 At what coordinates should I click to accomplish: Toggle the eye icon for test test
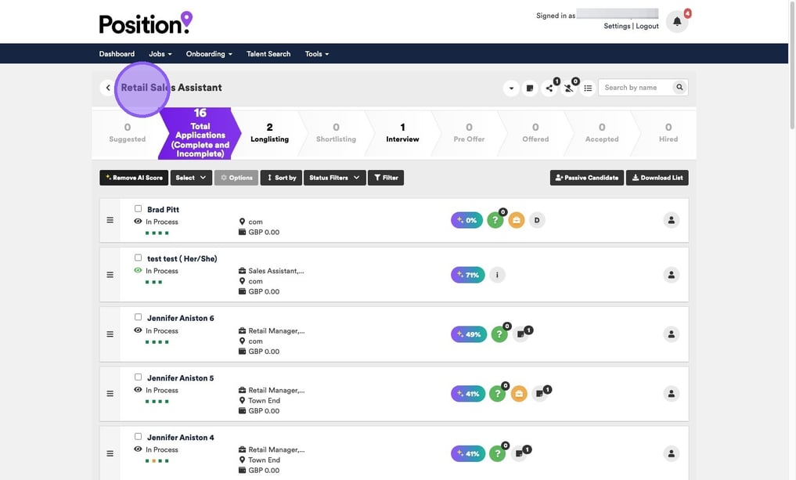(x=138, y=271)
